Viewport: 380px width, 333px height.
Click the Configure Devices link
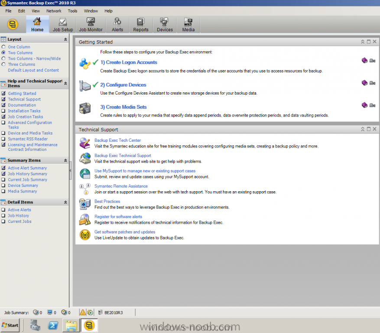tap(123, 85)
